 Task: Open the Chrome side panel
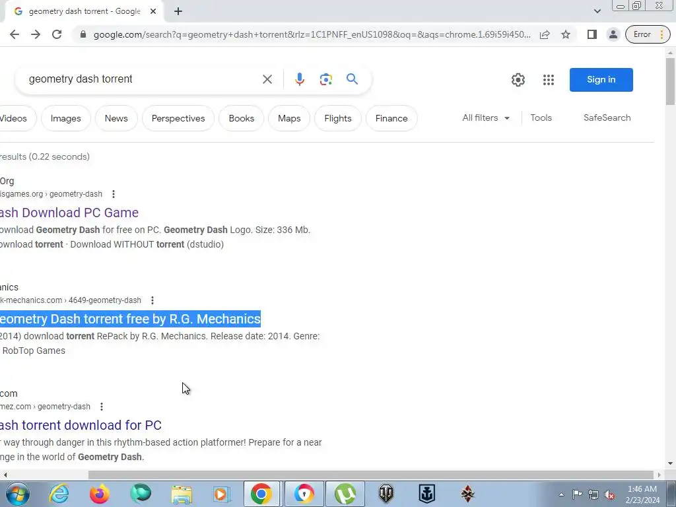592,34
